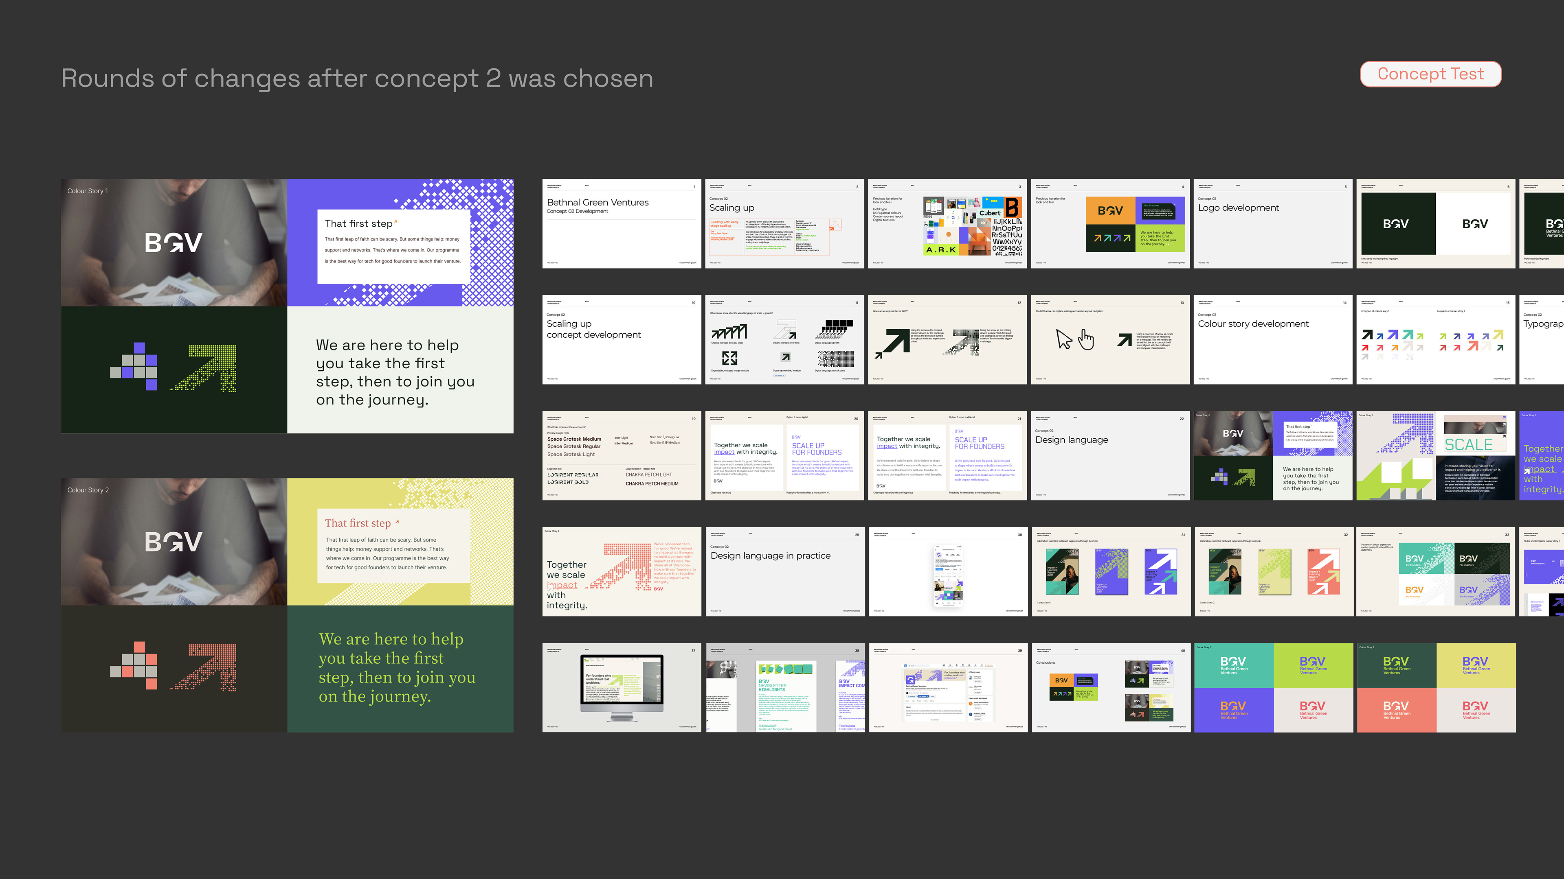Open slide 3 with Cubert type samples

click(x=947, y=223)
